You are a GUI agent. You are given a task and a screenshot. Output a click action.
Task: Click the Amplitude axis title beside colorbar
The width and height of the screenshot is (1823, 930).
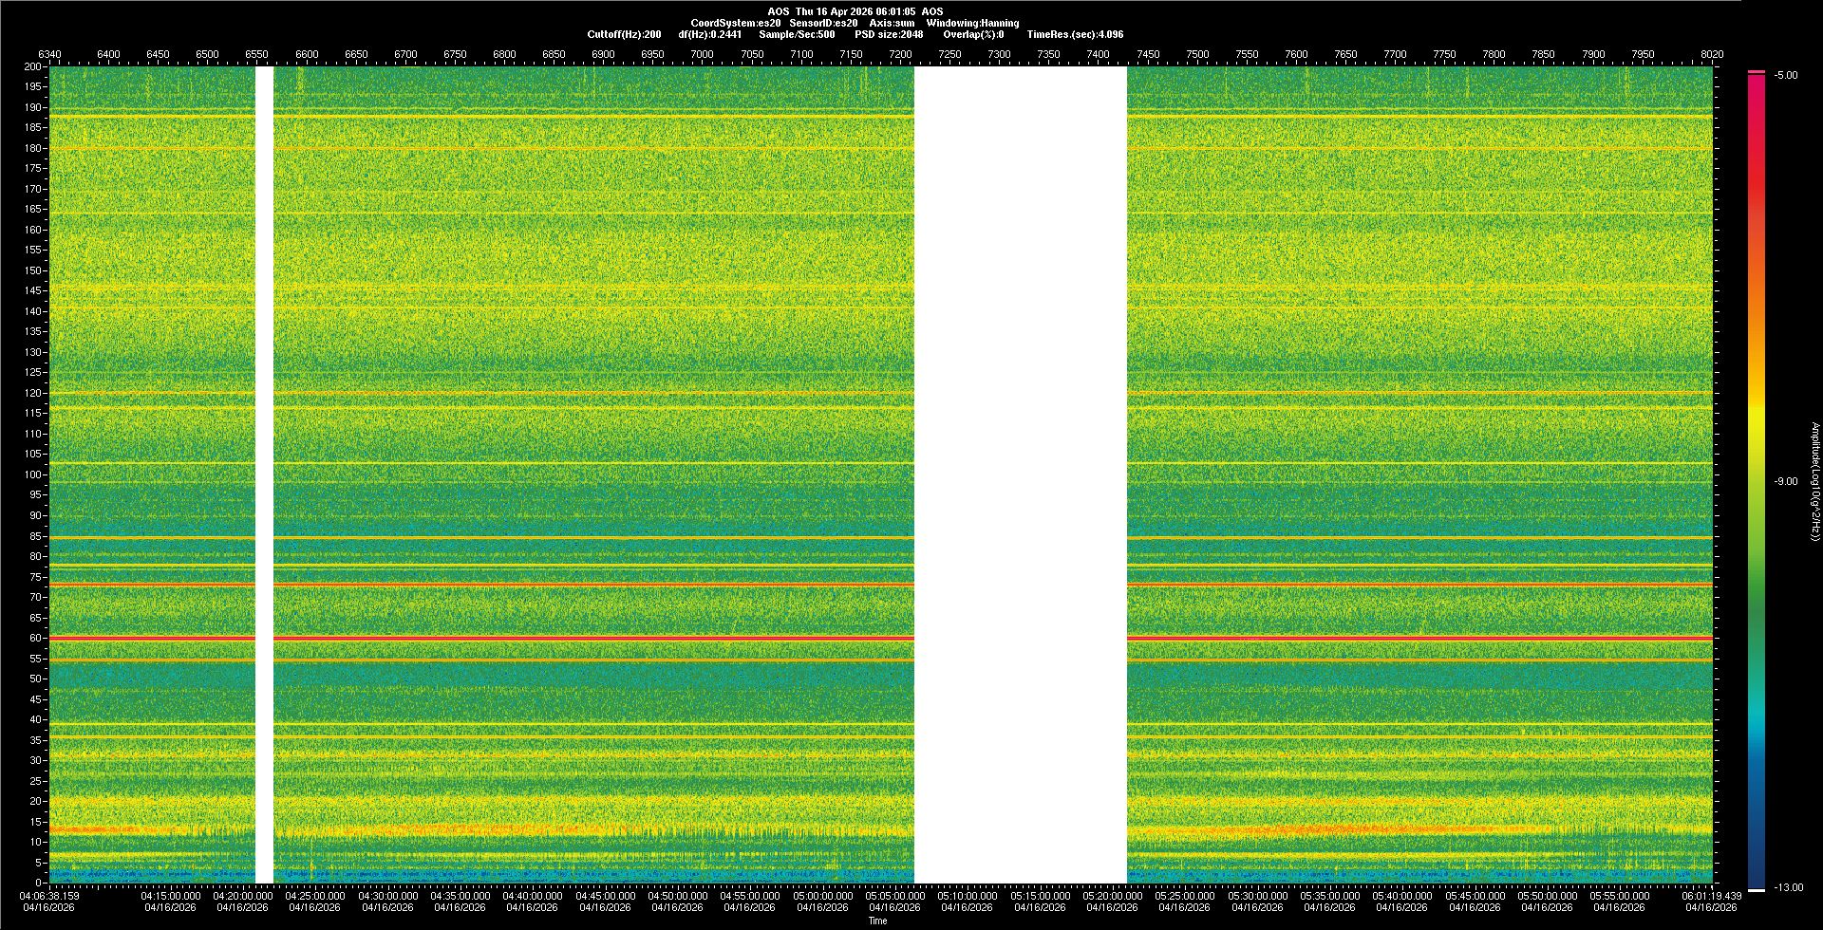(1814, 481)
